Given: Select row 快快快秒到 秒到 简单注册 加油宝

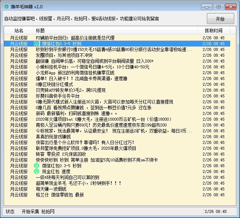Looking at the screenshot, I should click(117, 160).
